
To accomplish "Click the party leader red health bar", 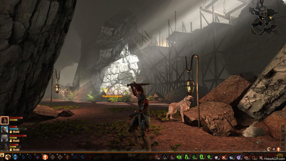I will [16, 118].
